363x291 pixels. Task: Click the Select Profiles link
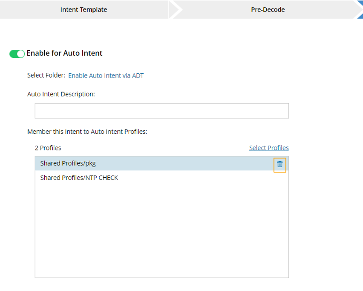click(x=269, y=148)
